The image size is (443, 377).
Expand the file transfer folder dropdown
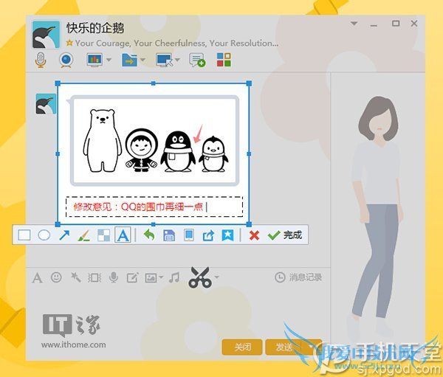141,60
